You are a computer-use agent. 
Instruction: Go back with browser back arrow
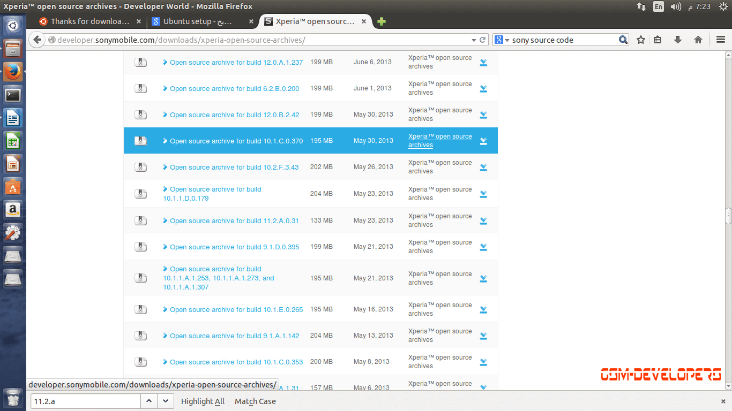click(x=37, y=40)
